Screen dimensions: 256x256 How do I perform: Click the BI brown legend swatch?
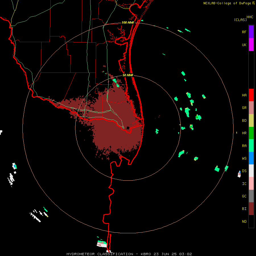click(251, 209)
